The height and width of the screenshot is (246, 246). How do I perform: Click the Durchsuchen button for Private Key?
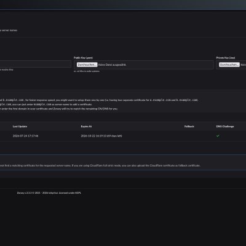pos(229,65)
